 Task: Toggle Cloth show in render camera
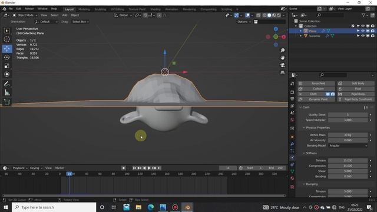332,94
